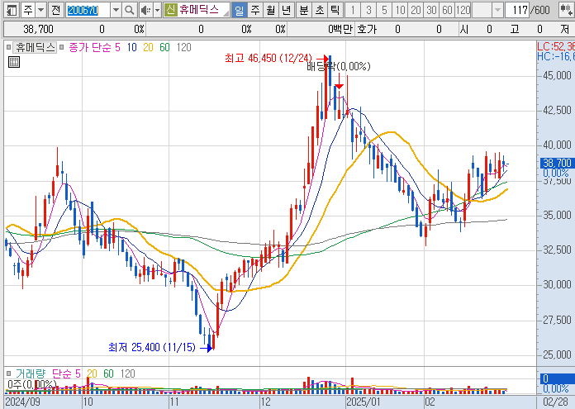Click the blank interval combo box field
Image resolution: width=575 pixels, height=409 pixels.
pyautogui.click(x=482, y=10)
